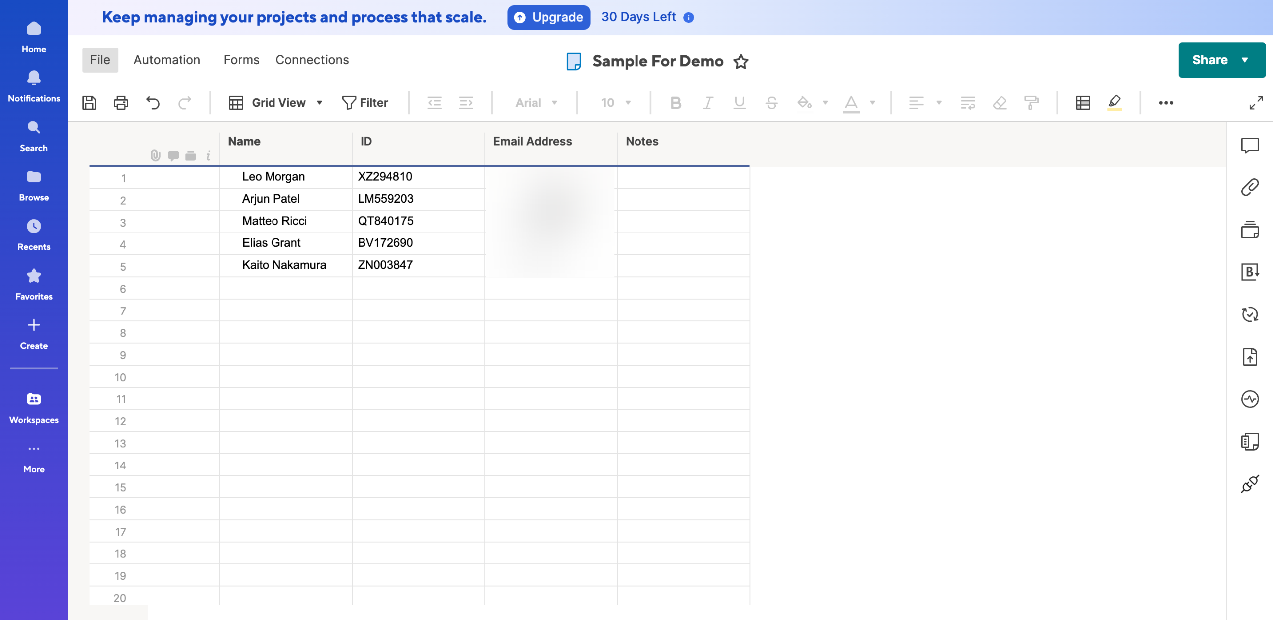Open the activity log panel icon
This screenshot has height=620, width=1273.
click(1250, 399)
